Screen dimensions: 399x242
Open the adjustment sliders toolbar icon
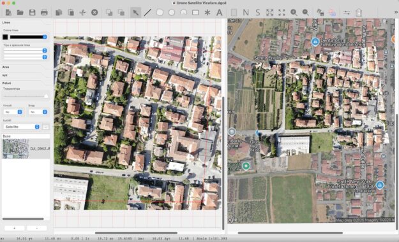(x=347, y=13)
